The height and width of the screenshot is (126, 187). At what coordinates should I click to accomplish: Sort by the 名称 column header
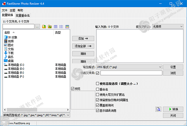pos(28,32)
